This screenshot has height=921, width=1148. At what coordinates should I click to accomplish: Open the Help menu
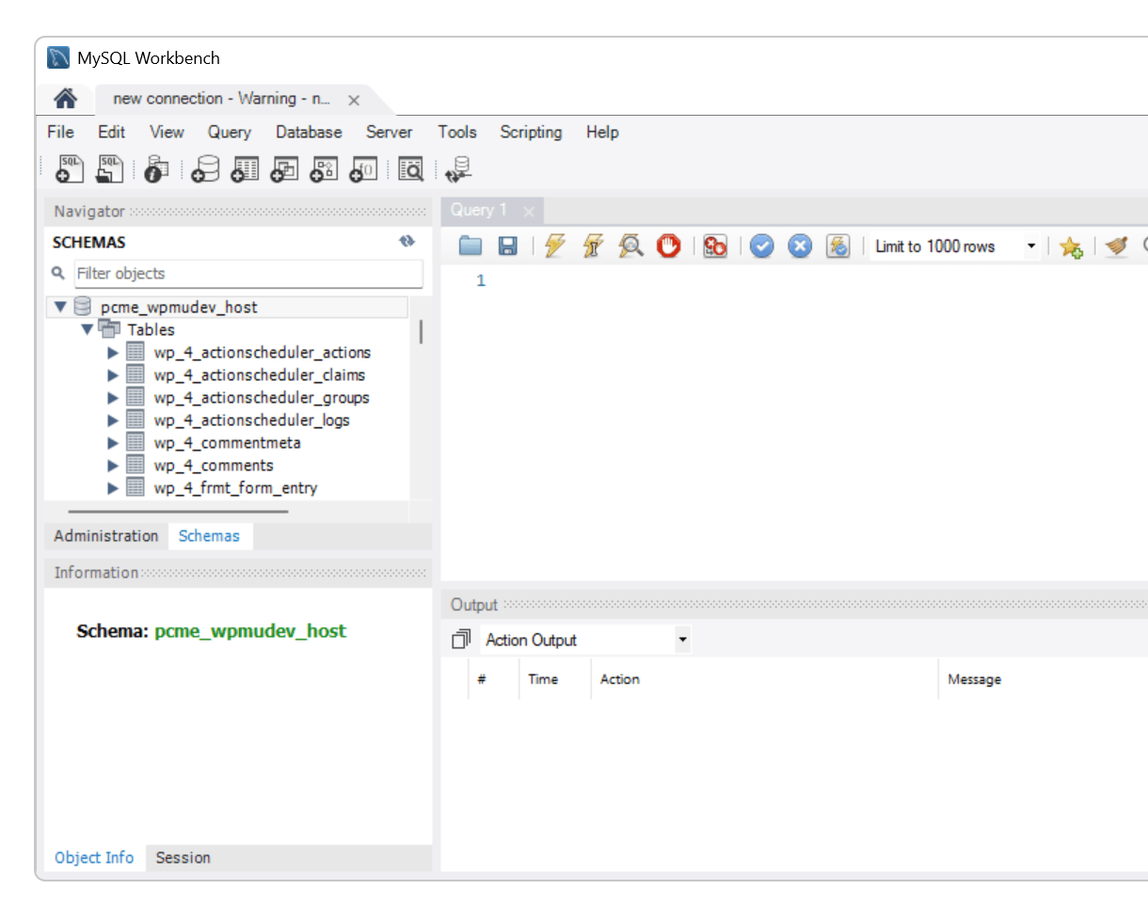[x=602, y=132]
